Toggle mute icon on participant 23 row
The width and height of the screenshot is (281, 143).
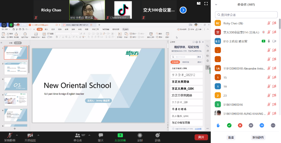point(269,96)
